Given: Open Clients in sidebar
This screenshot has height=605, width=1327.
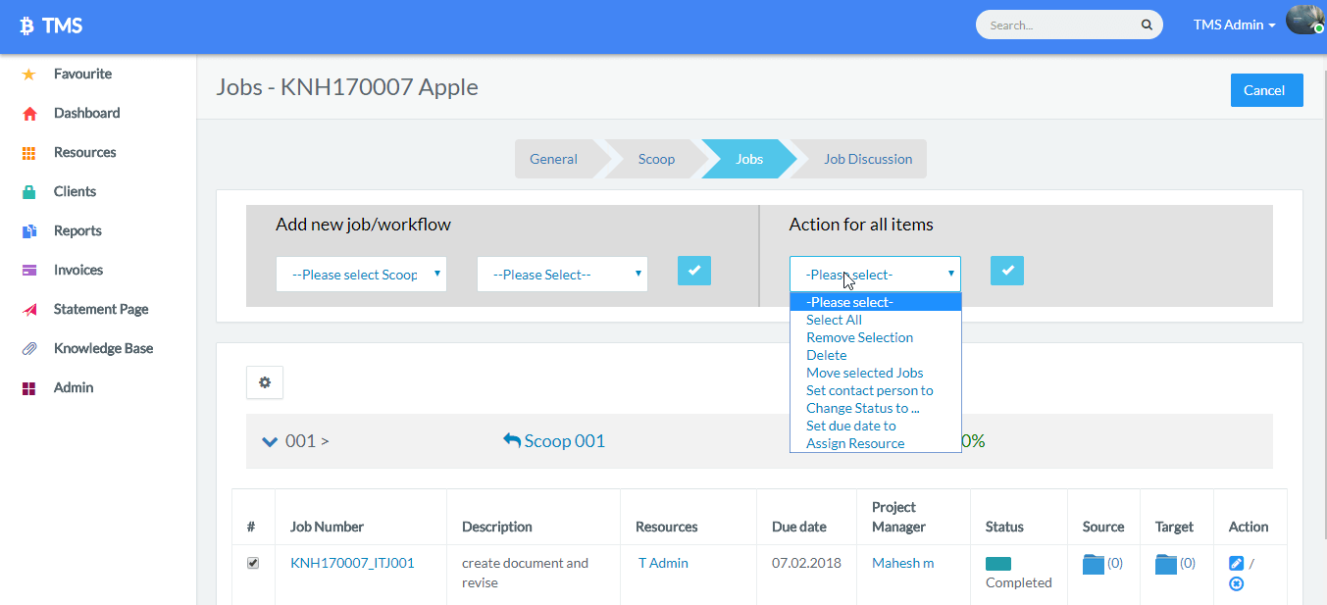Looking at the screenshot, I should pos(75,191).
